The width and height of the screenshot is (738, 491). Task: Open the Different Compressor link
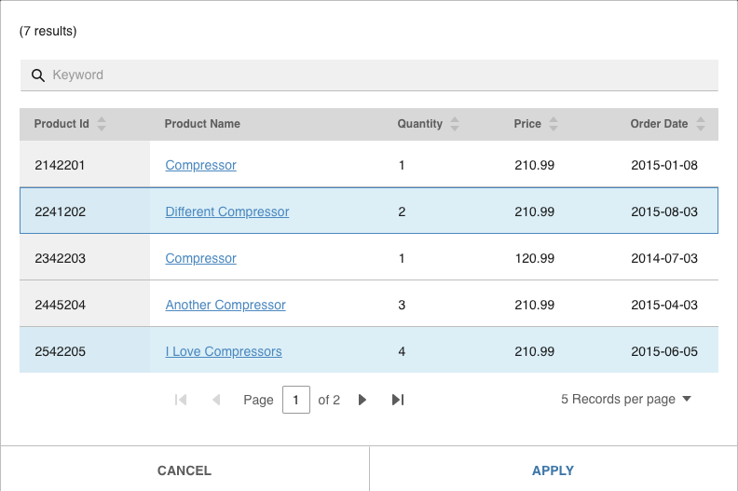226,211
